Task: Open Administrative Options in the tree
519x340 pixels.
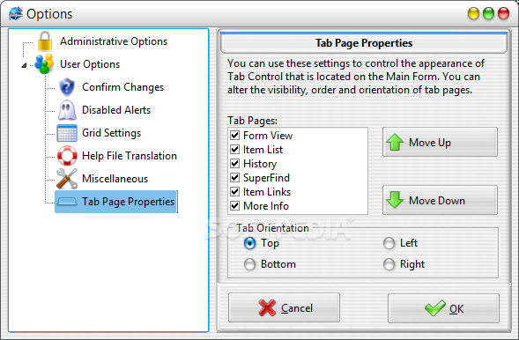Action: pos(114,41)
